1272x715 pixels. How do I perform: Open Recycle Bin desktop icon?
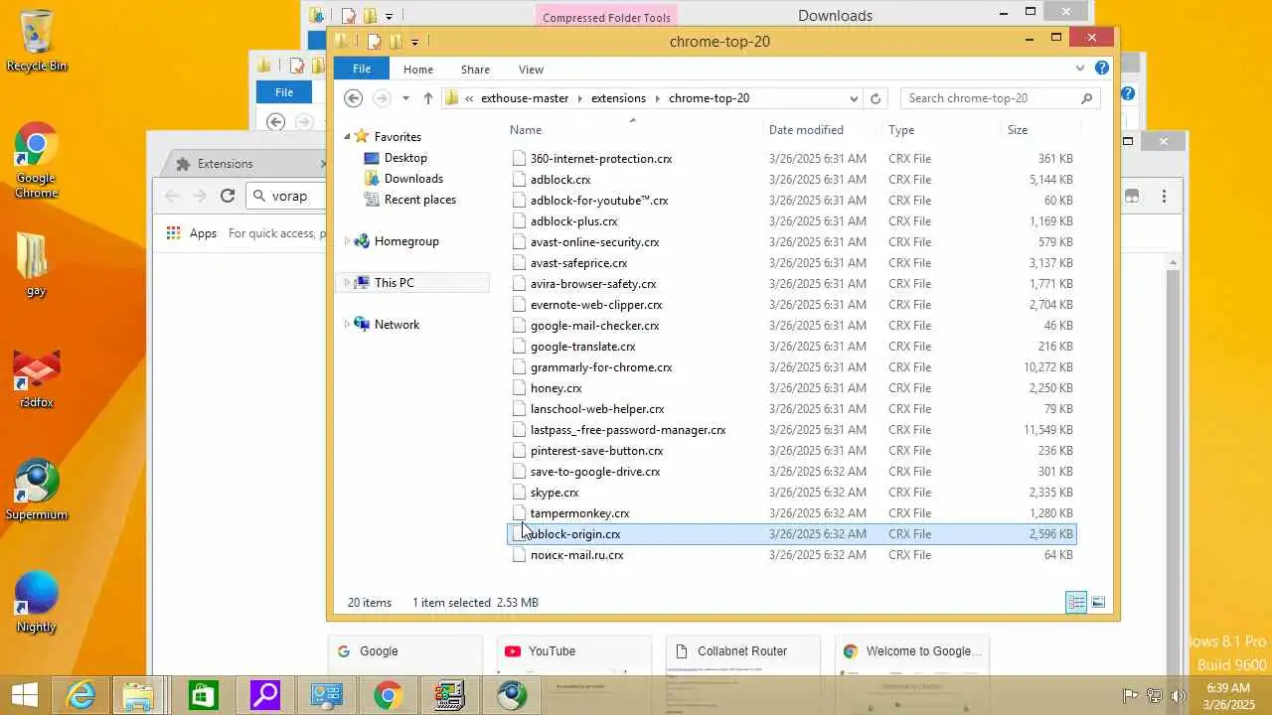point(37,42)
